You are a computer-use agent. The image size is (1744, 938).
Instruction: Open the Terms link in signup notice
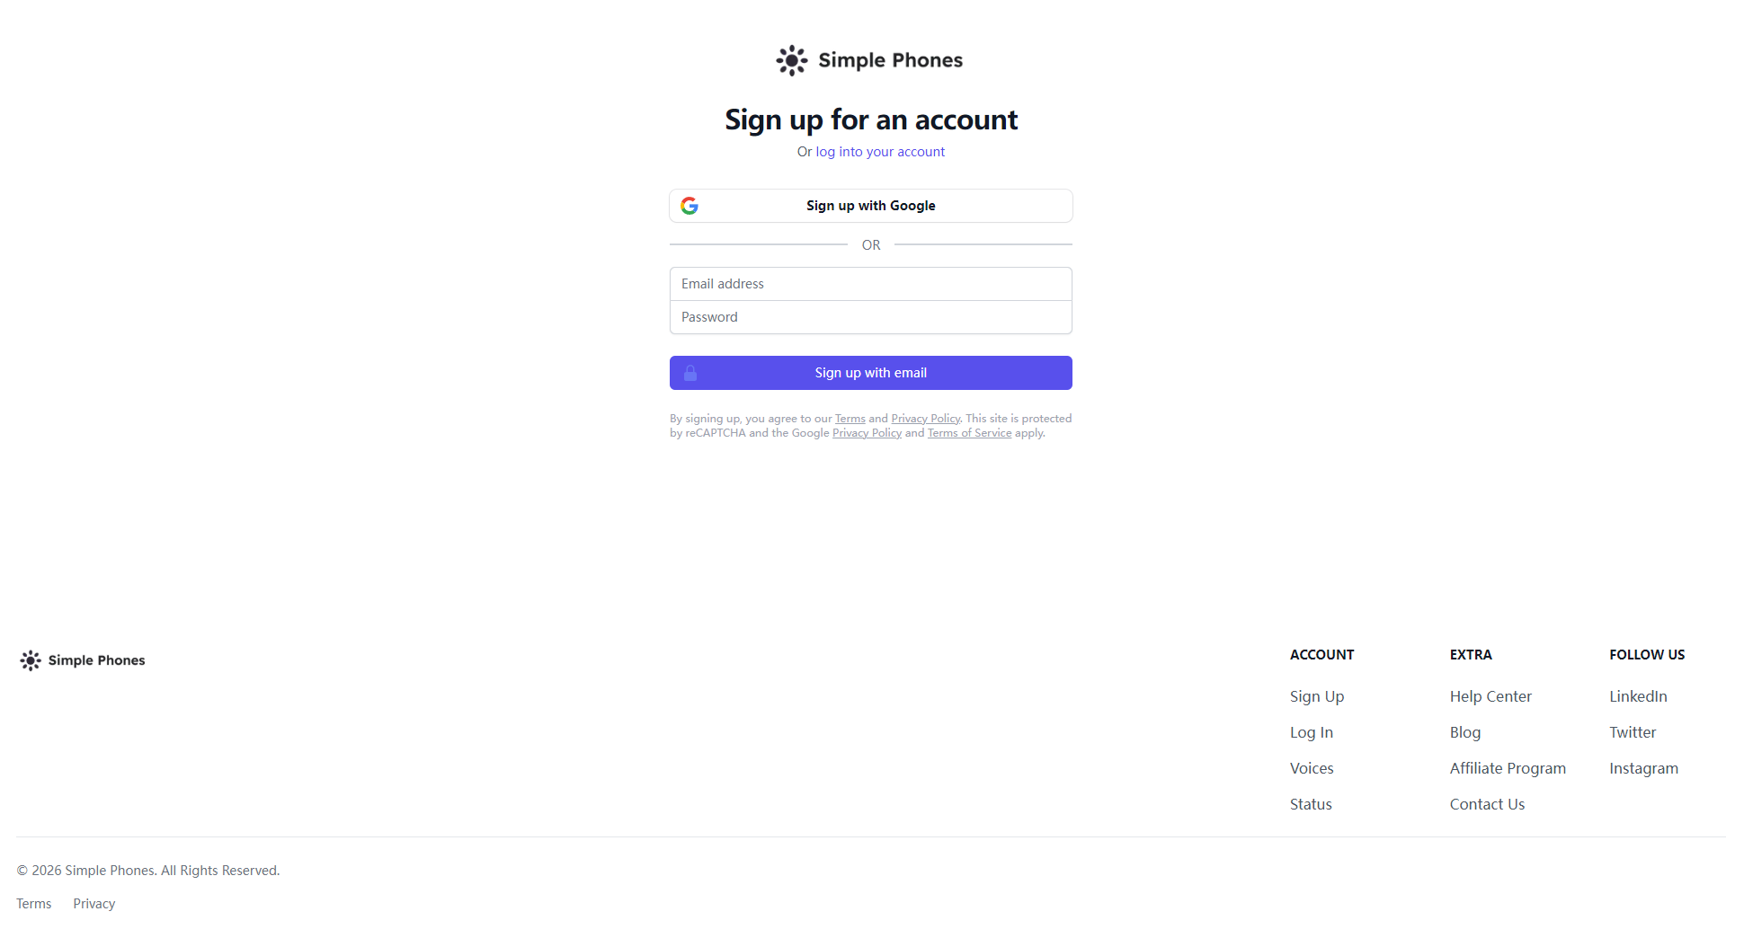[850, 419]
